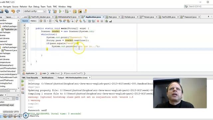Open TMC Test Results tab
The width and height of the screenshot is (213, 120).
click(30, 78)
